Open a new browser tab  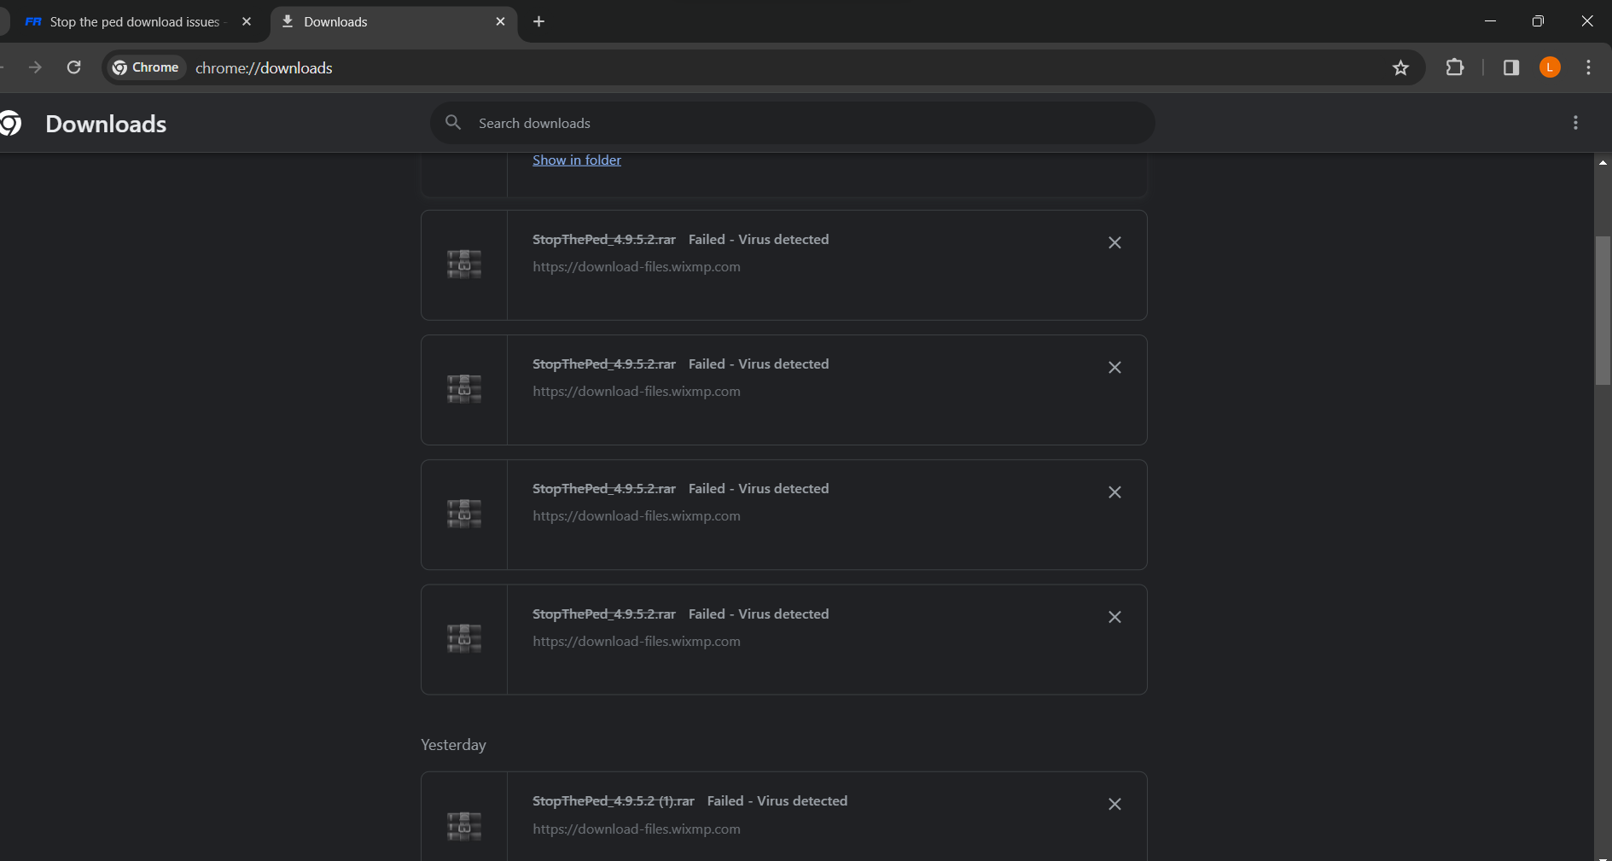[538, 22]
